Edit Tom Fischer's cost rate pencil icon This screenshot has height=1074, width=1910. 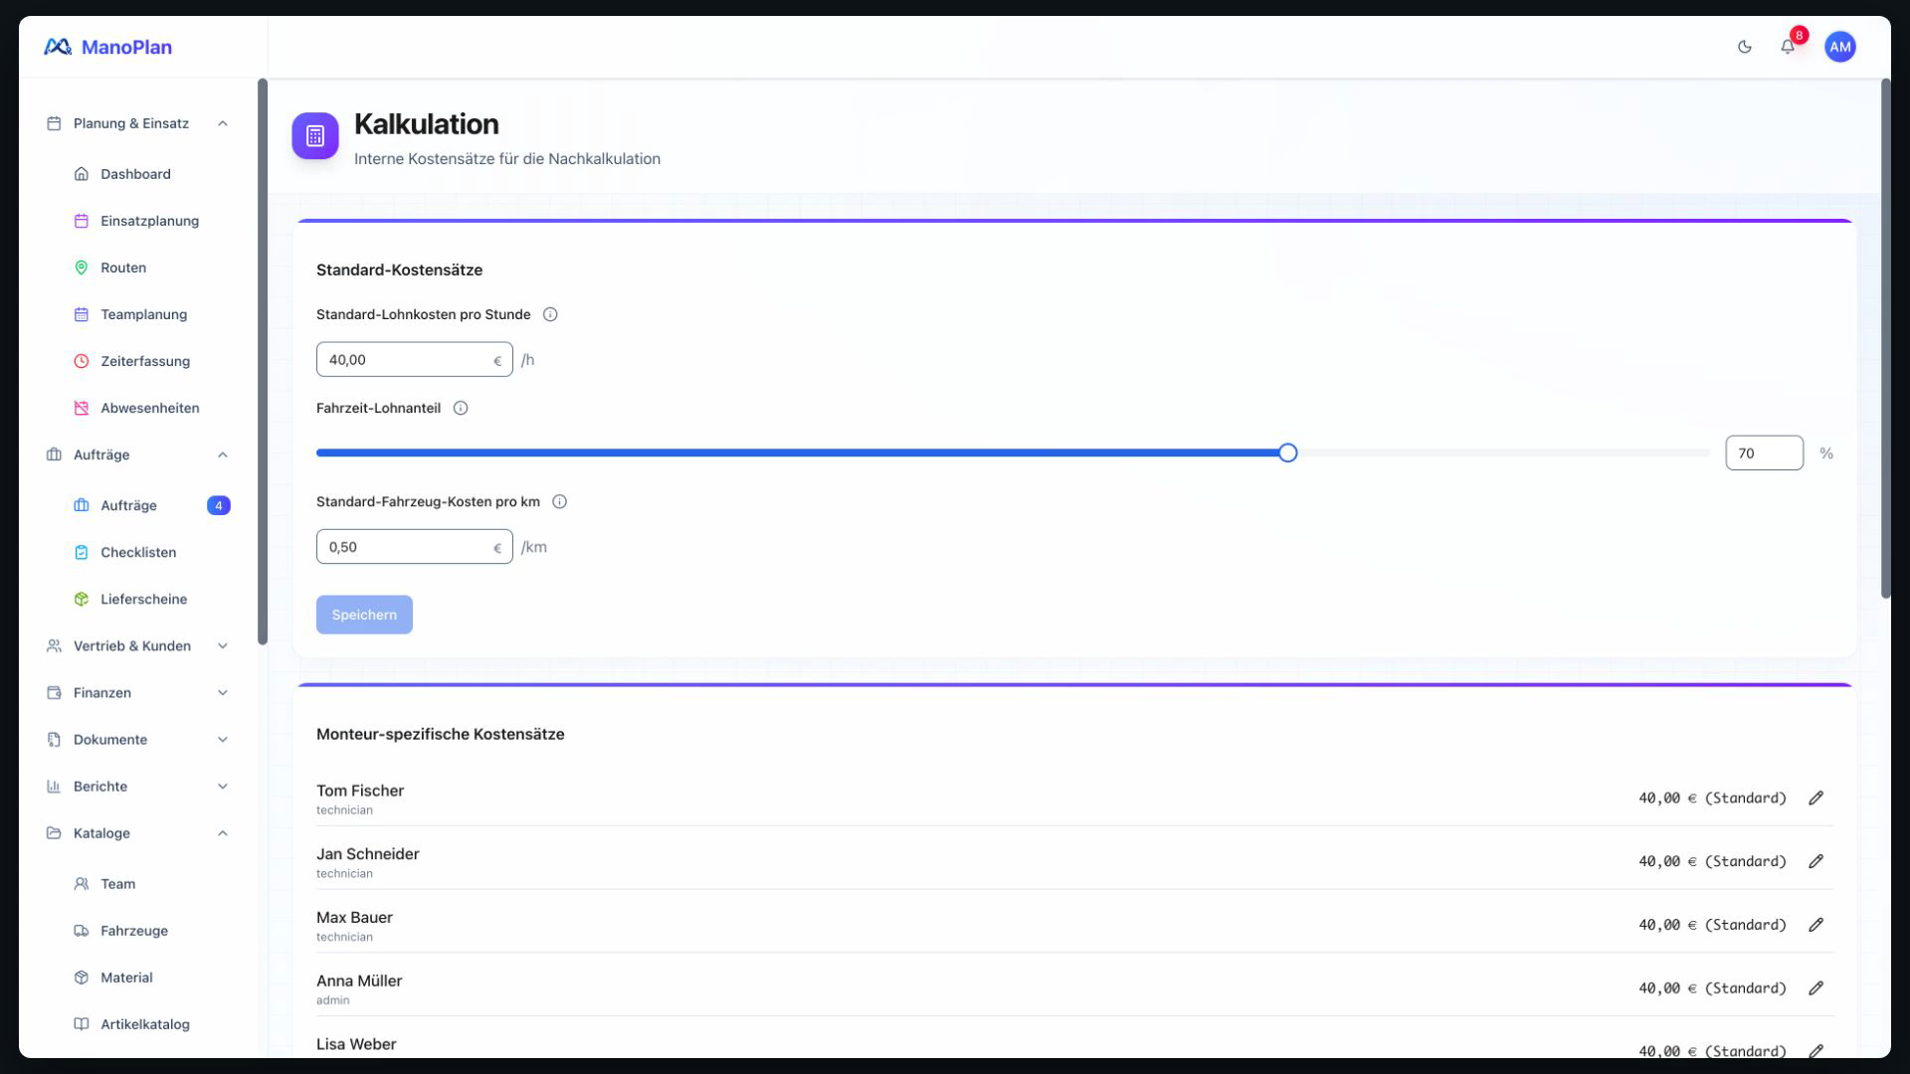[x=1815, y=798]
